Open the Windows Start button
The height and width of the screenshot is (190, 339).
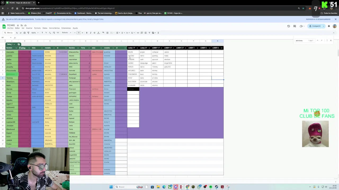[111, 187]
